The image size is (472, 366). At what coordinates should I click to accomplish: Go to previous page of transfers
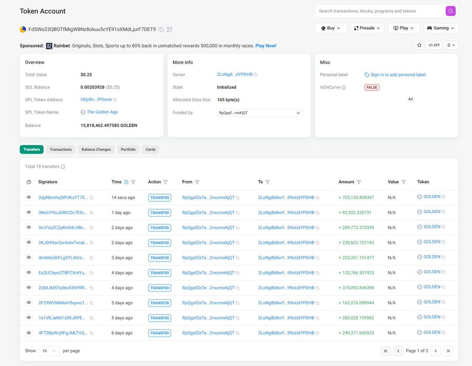click(398, 351)
